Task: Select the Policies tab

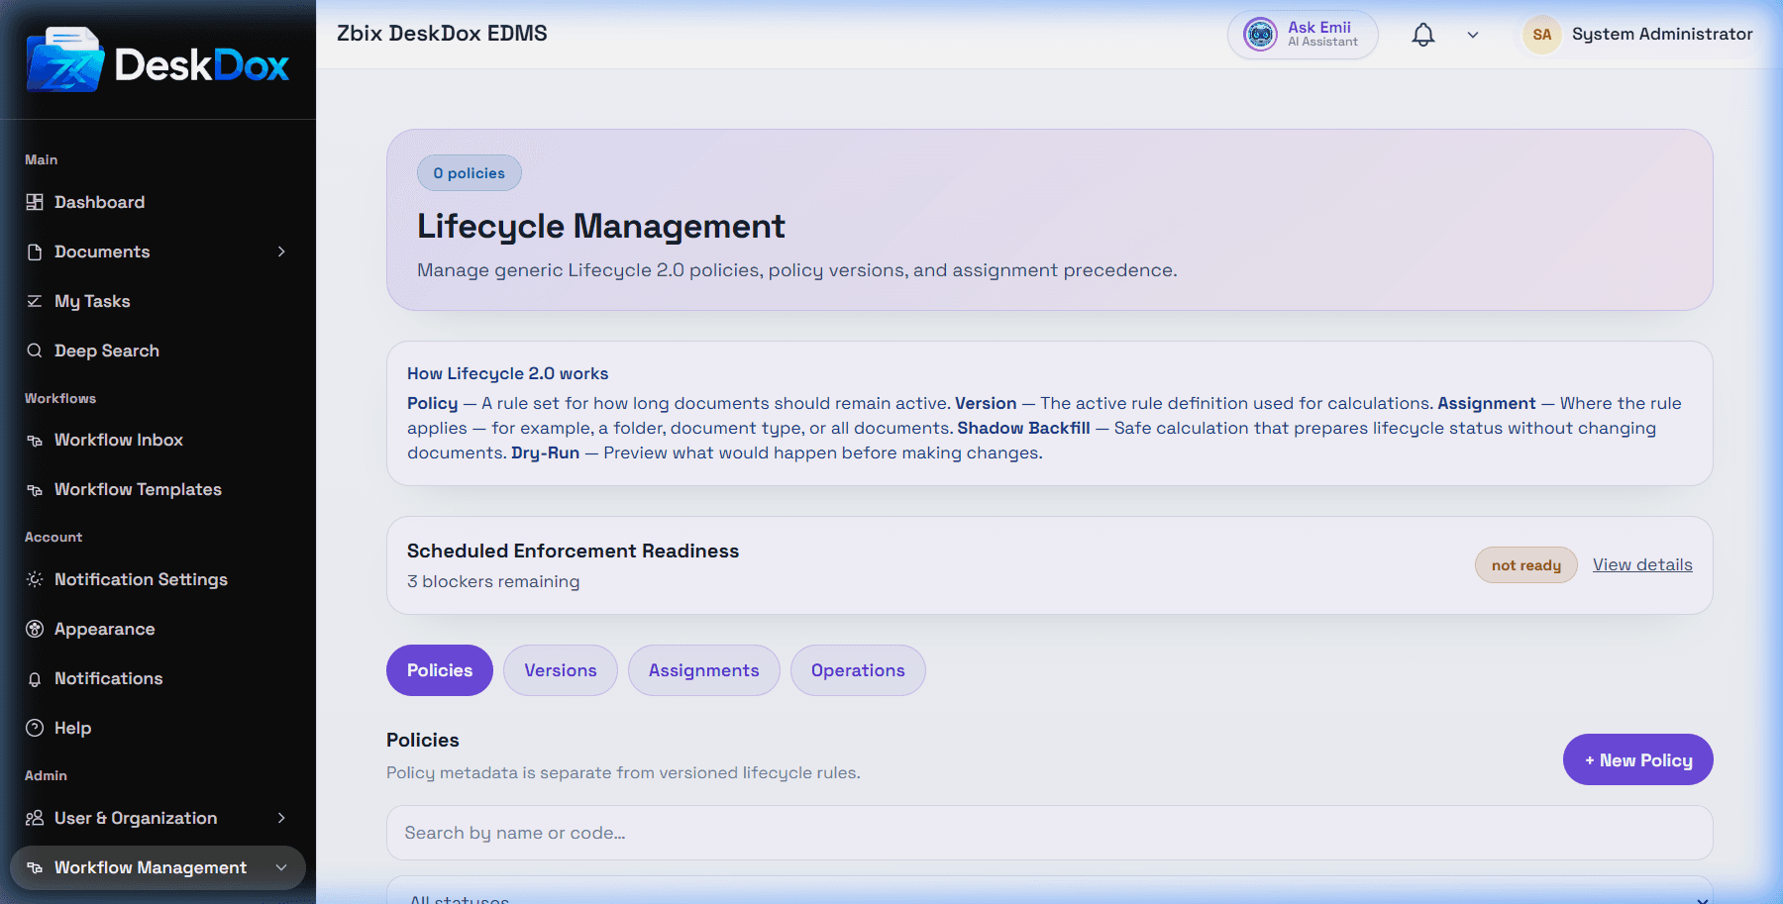Action: [440, 670]
